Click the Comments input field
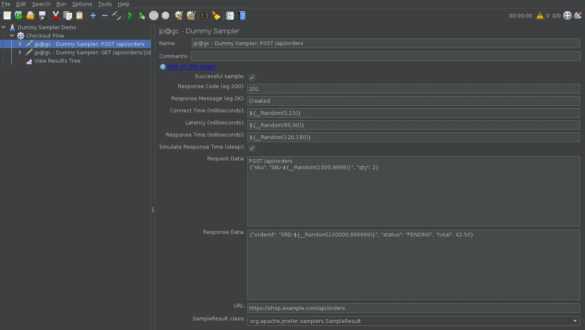585x330 pixels. tap(386, 56)
